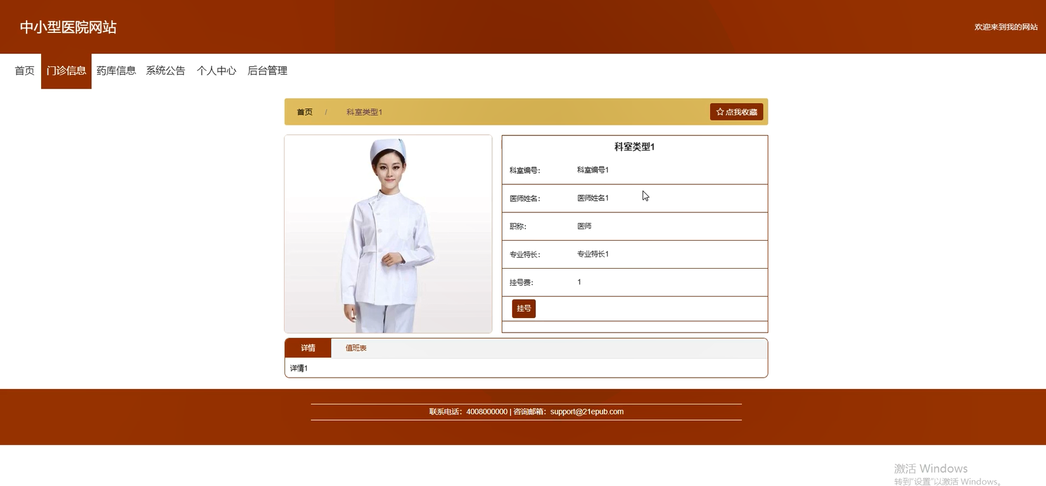
Task: Click the 科室编号: label
Action: [525, 170]
